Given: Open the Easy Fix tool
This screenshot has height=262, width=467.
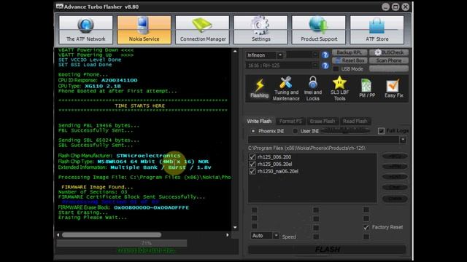Looking at the screenshot, I should 394,88.
